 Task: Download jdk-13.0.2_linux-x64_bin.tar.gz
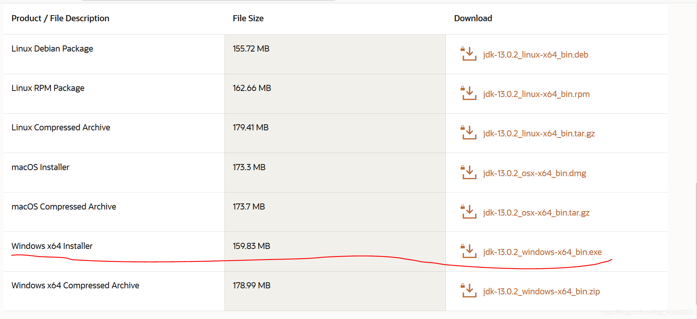[539, 133]
